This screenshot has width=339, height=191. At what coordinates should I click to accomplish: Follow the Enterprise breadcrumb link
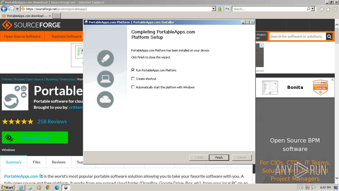coord(68,79)
